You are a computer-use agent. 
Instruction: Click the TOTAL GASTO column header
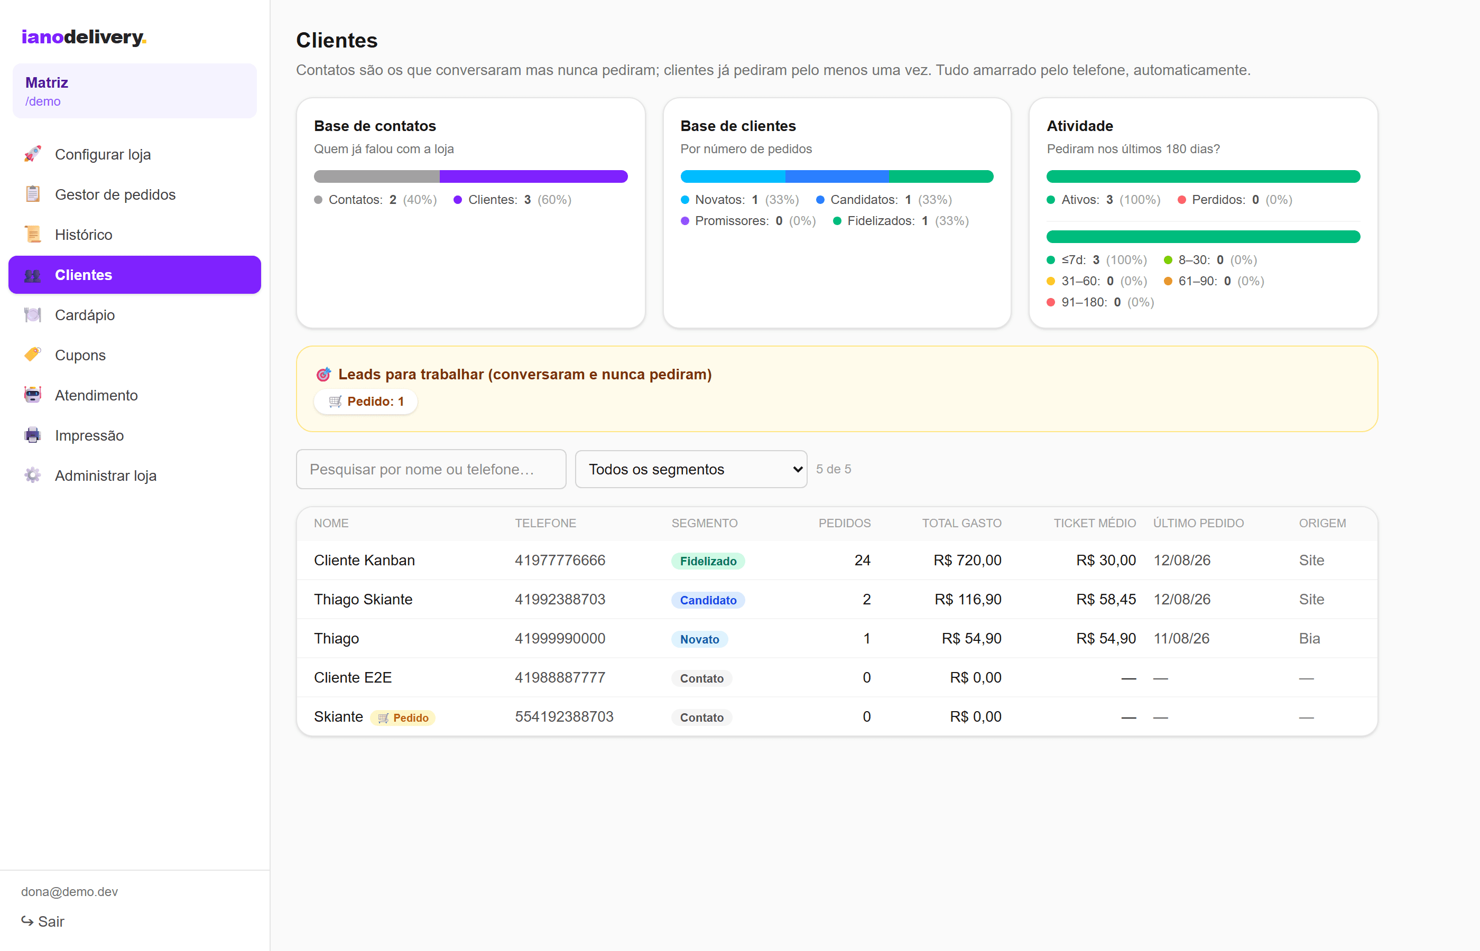pyautogui.click(x=962, y=523)
